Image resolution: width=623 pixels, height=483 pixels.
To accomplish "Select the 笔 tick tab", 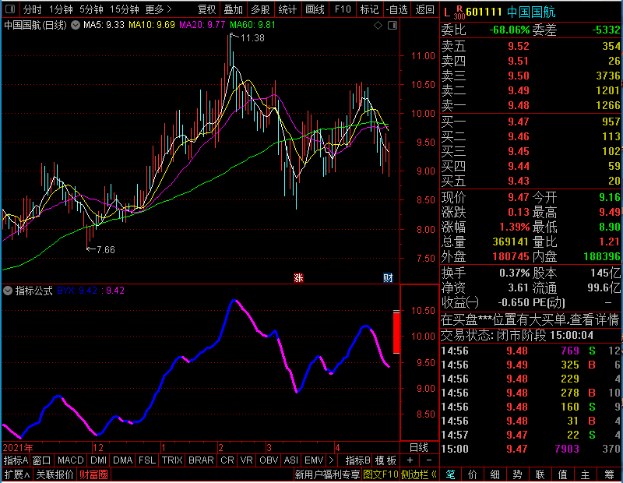I will coord(450,474).
